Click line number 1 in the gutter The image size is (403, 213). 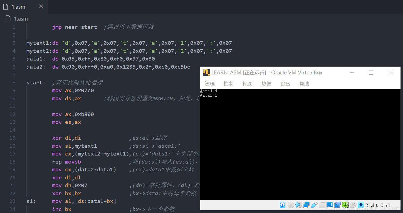[14, 27]
